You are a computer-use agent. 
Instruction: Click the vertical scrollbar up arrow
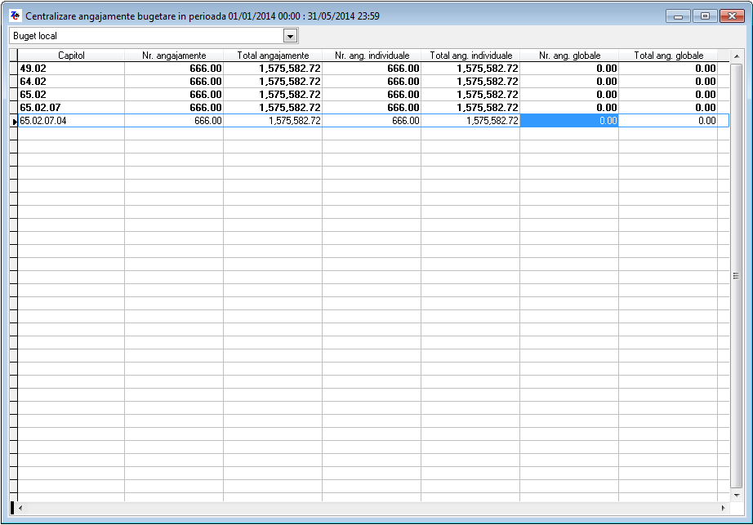click(736, 56)
